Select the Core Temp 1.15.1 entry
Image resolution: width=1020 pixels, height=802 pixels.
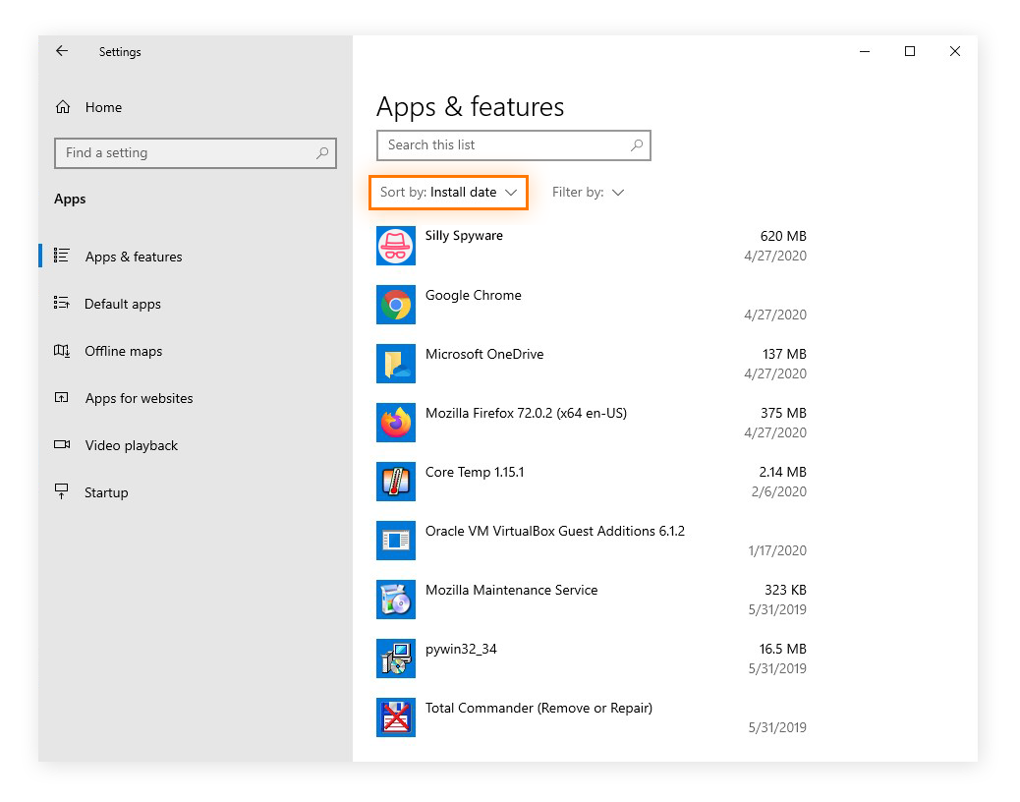click(475, 472)
